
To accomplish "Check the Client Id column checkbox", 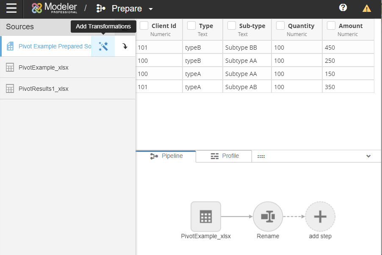I will coord(144,25).
